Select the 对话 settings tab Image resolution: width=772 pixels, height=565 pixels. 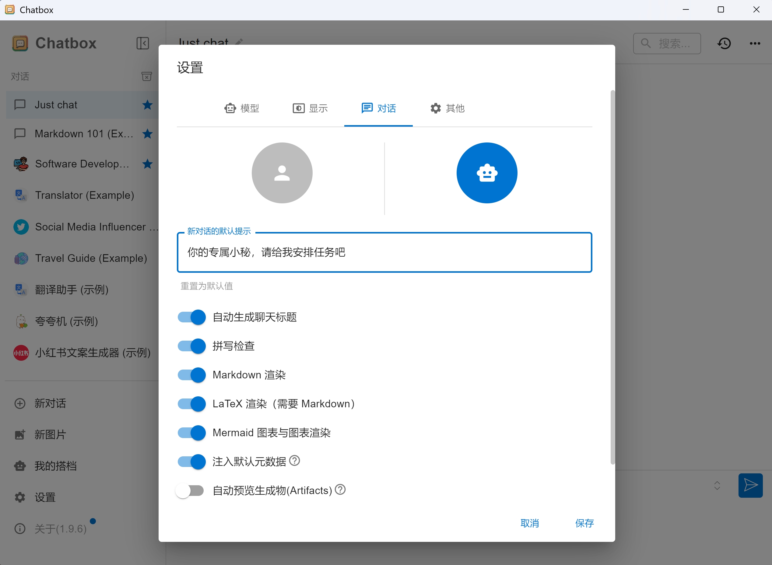click(378, 108)
